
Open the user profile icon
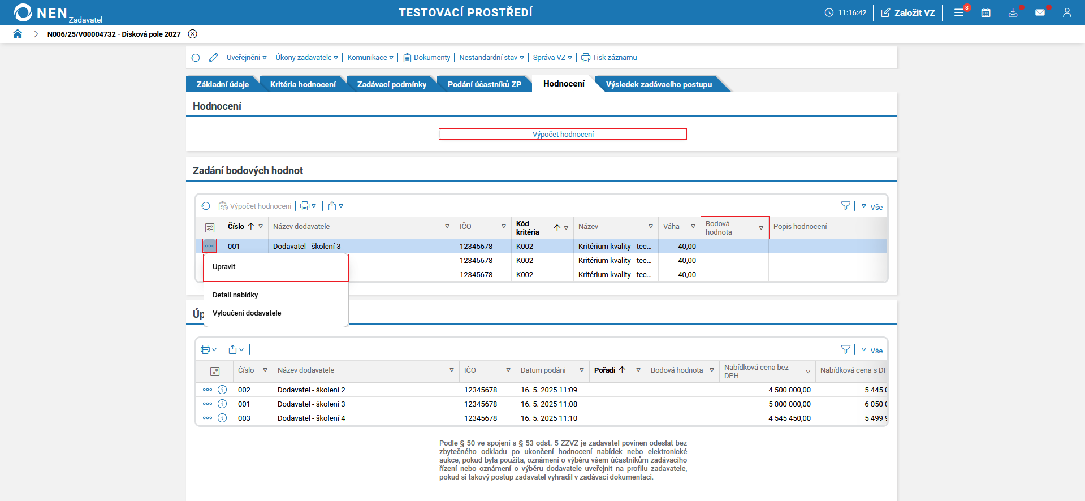1067,12
